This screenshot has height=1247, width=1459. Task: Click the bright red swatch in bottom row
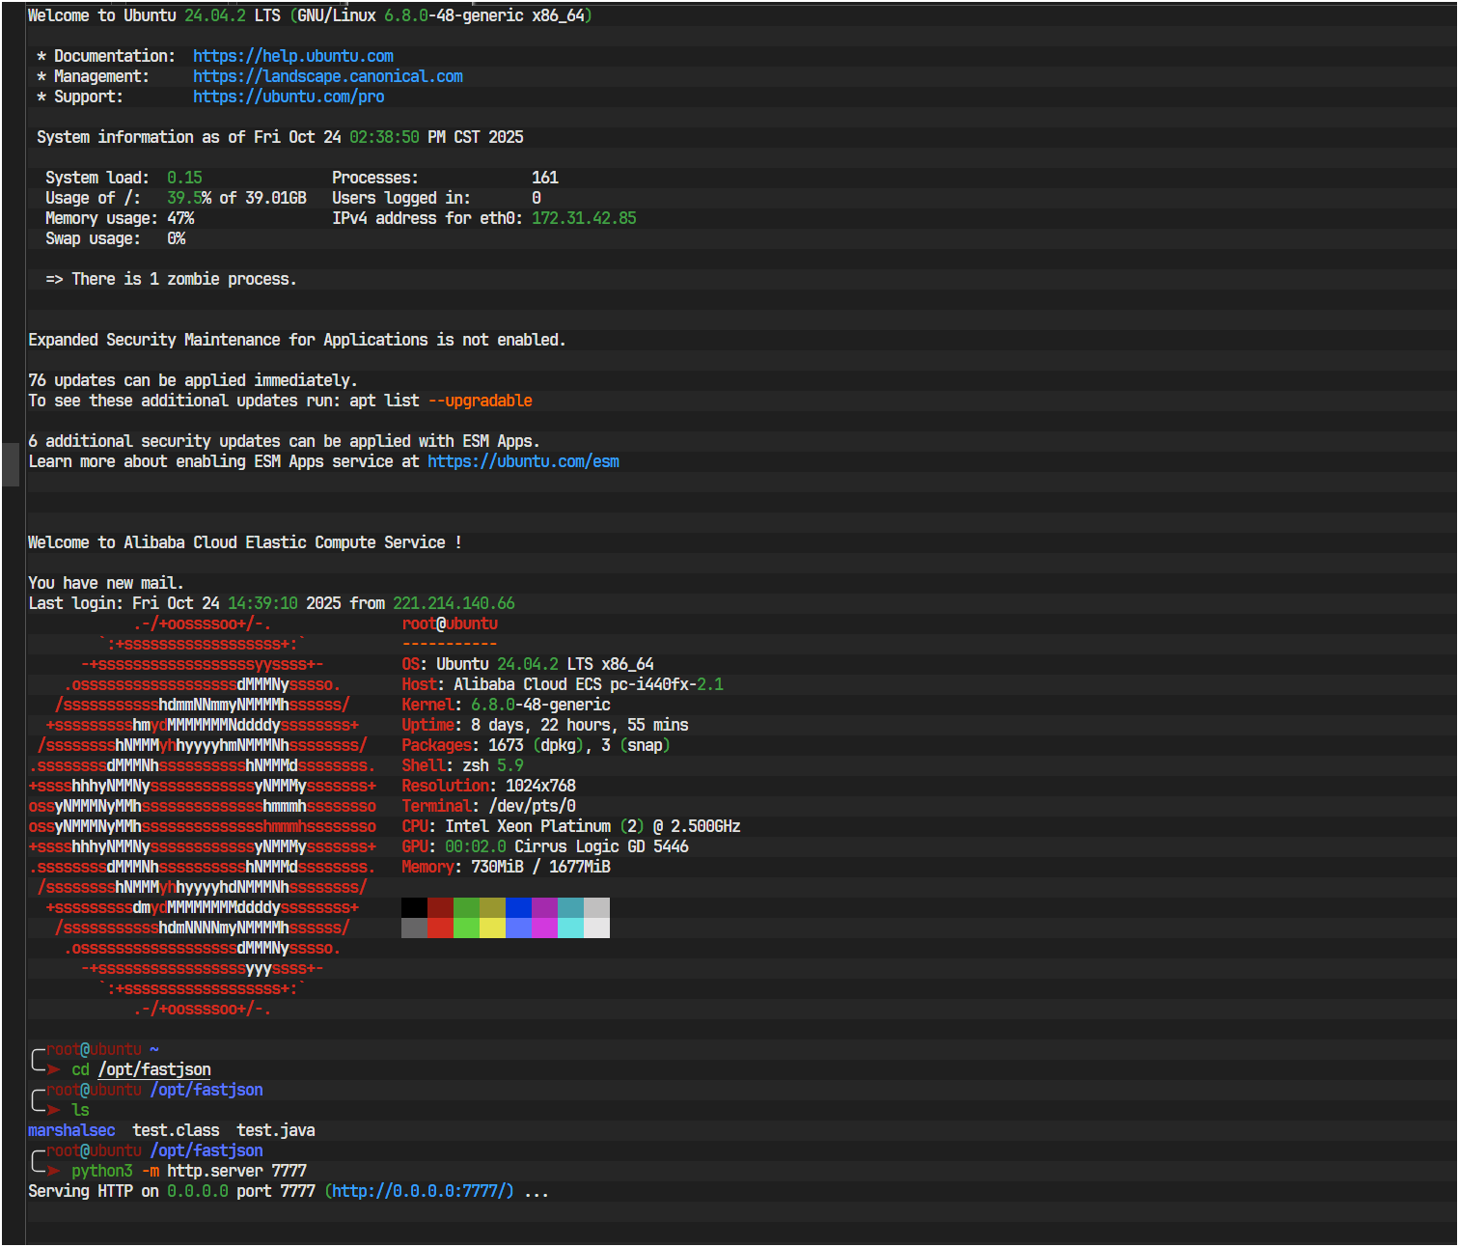[440, 928]
